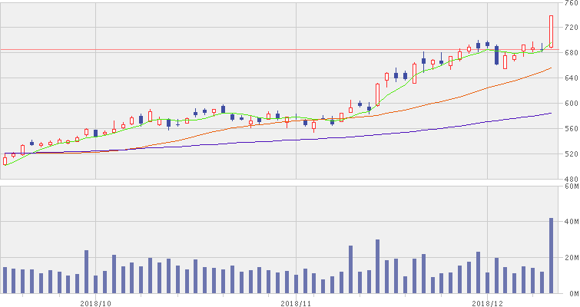Select the 720 price axis label
This screenshot has width=580, height=307.
tap(571, 28)
